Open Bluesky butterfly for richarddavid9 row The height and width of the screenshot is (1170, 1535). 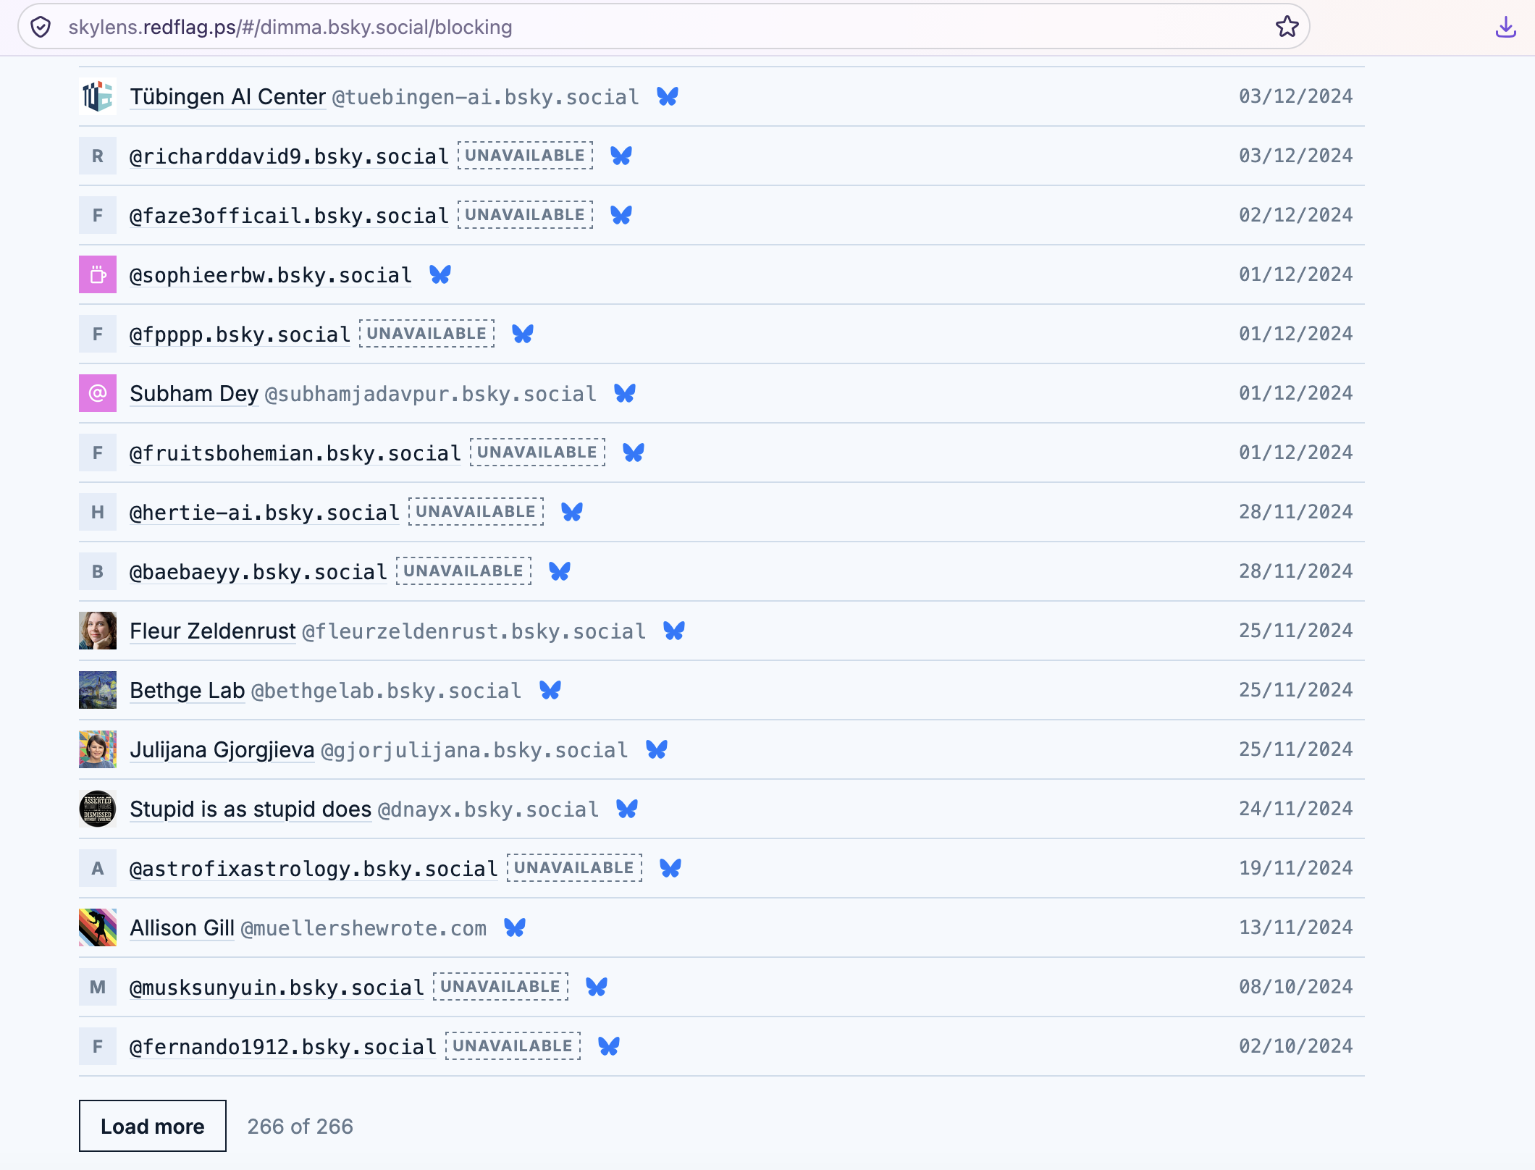pos(621,156)
